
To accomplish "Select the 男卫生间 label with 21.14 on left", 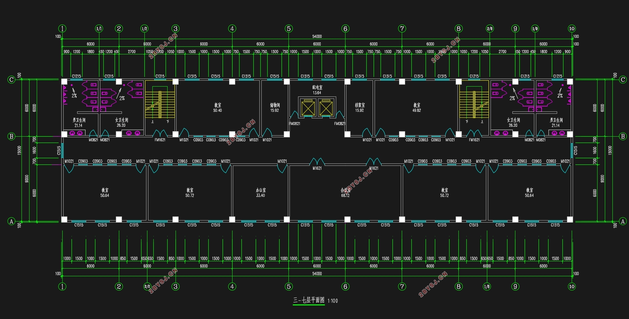I will pyautogui.click(x=79, y=120).
